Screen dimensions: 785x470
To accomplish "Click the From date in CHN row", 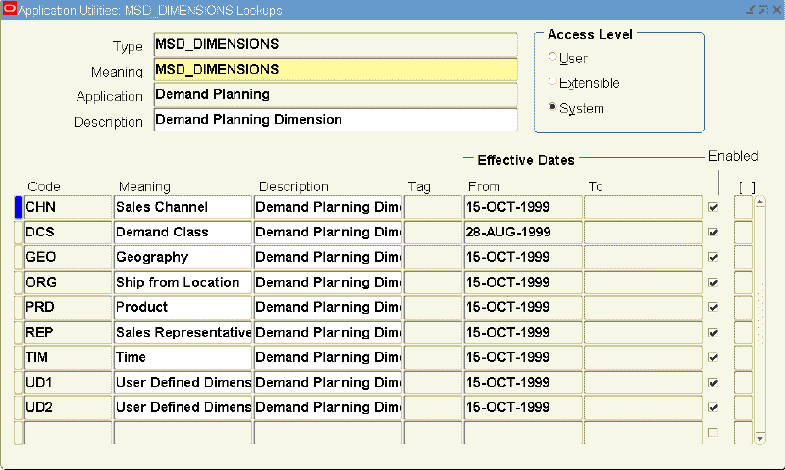I will click(x=523, y=207).
